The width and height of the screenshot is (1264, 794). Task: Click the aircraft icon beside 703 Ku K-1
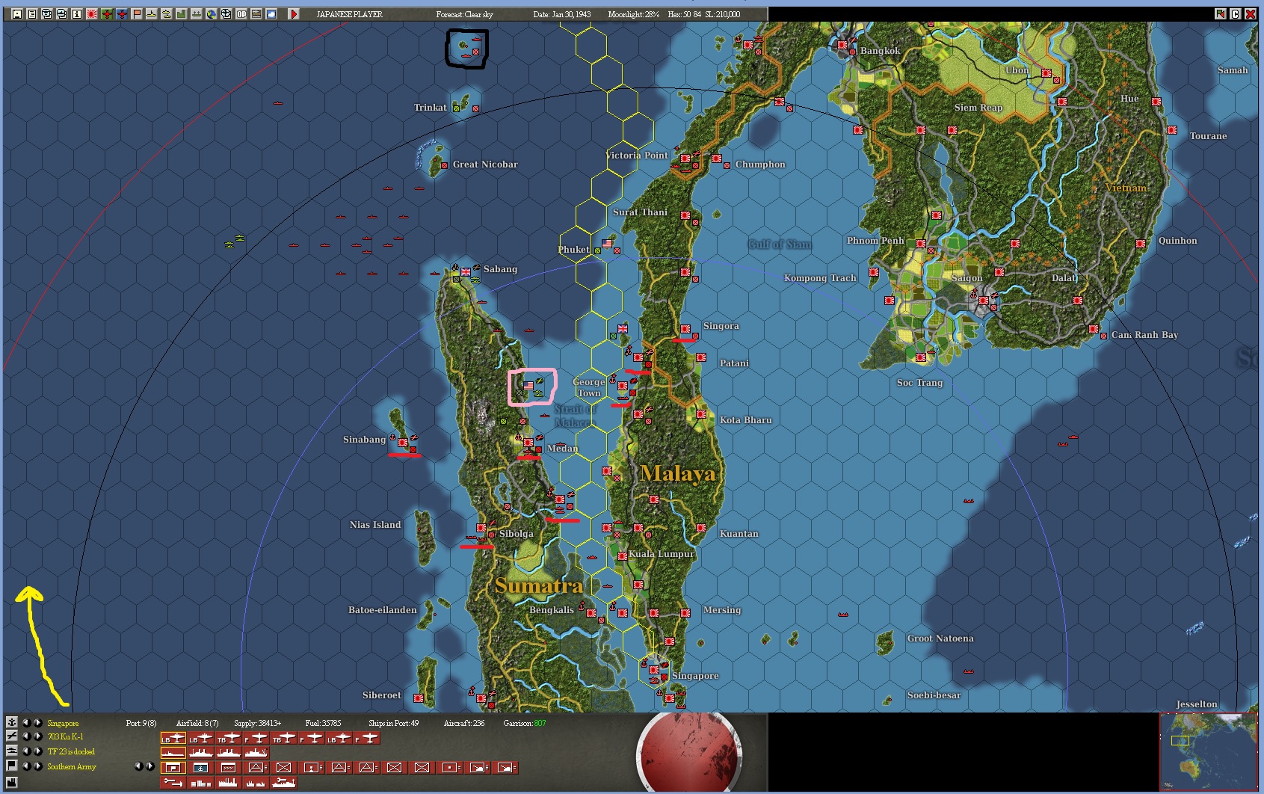(11, 736)
